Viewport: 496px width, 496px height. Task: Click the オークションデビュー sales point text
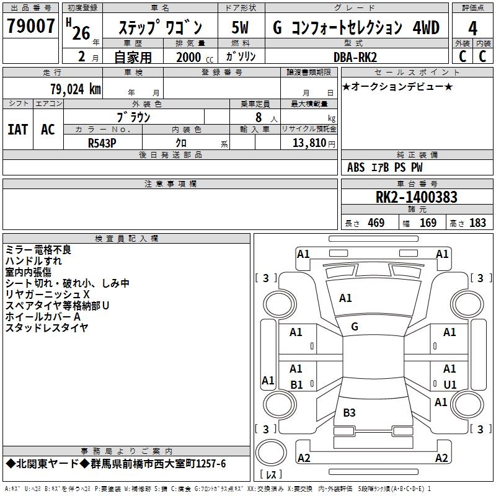[x=397, y=86]
